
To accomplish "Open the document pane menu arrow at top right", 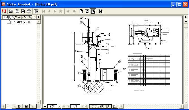I will 186,17.
